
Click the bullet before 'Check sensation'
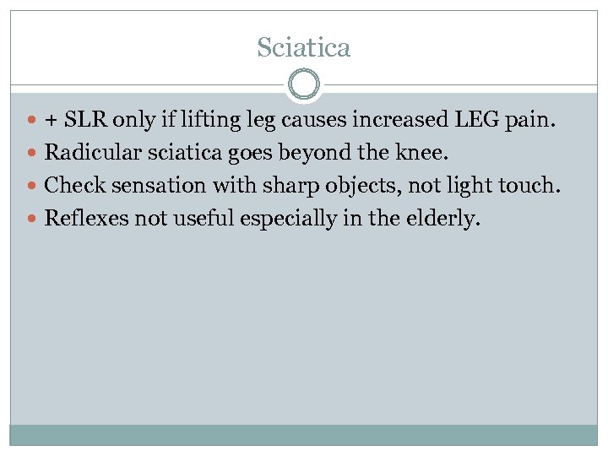(32, 187)
